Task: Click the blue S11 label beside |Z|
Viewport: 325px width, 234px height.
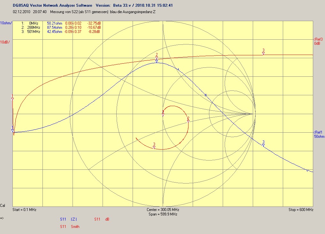Action: coord(63,219)
